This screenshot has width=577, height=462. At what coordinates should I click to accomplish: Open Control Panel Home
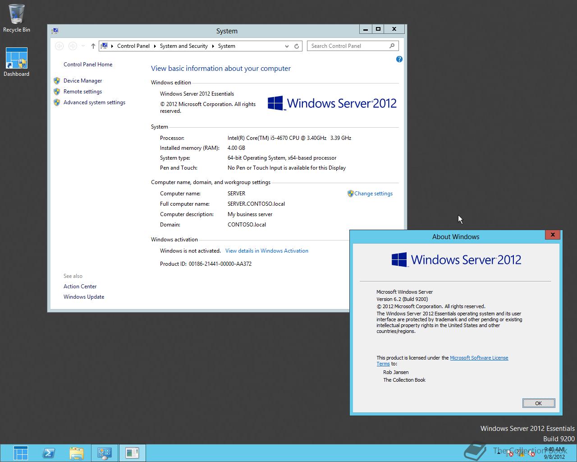pyautogui.click(x=88, y=65)
